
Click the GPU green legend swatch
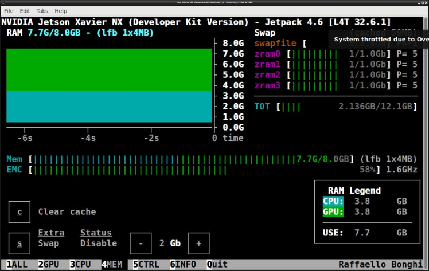pyautogui.click(x=333, y=211)
